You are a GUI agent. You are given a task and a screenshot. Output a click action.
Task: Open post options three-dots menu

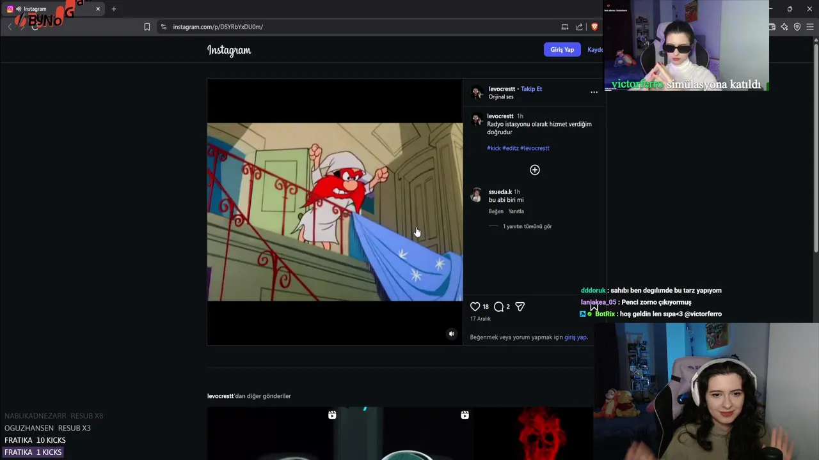pyautogui.click(x=594, y=93)
